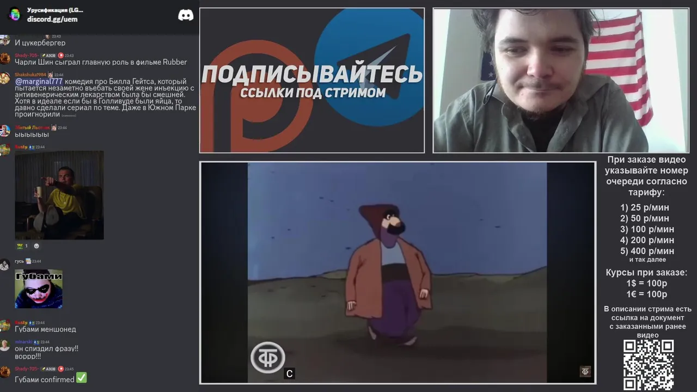Select username Shakshuka1984 in chat
The image size is (697, 392).
tap(30, 75)
